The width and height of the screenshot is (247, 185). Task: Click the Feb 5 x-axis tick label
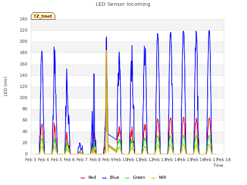tap(57, 160)
